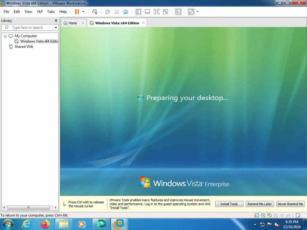Image resolution: width=307 pixels, height=230 pixels.
Task: Click the Install Tools button
Action: pyautogui.click(x=229, y=204)
